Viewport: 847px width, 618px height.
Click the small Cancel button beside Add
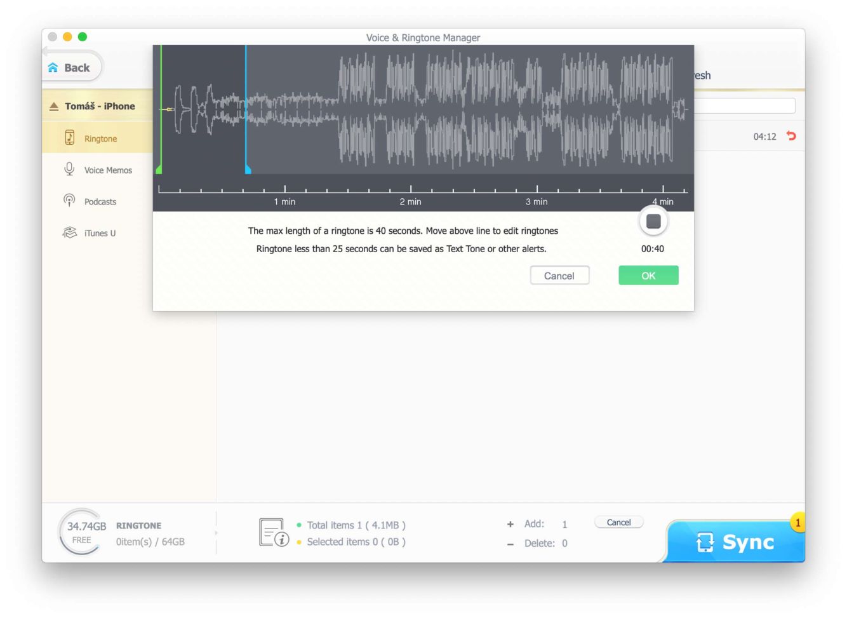click(618, 523)
